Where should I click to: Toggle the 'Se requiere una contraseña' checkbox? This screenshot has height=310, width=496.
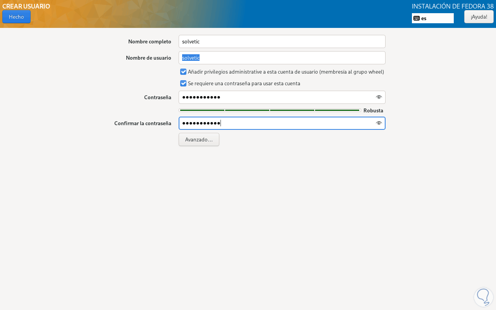(183, 83)
